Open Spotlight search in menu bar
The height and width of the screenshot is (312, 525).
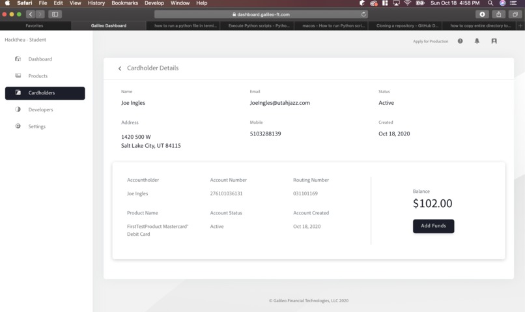[490, 3]
